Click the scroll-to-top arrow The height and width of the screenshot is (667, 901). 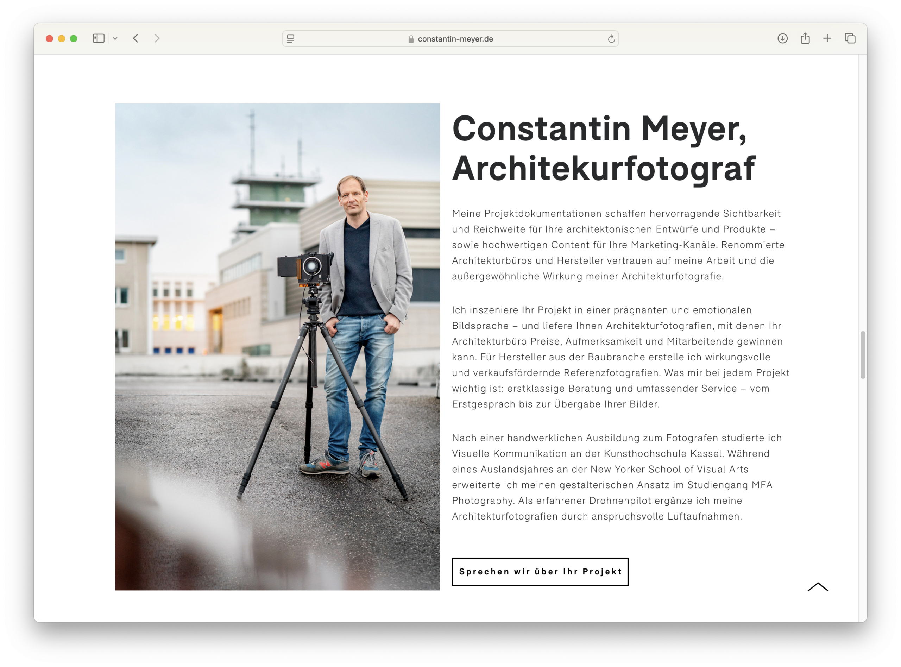point(818,587)
